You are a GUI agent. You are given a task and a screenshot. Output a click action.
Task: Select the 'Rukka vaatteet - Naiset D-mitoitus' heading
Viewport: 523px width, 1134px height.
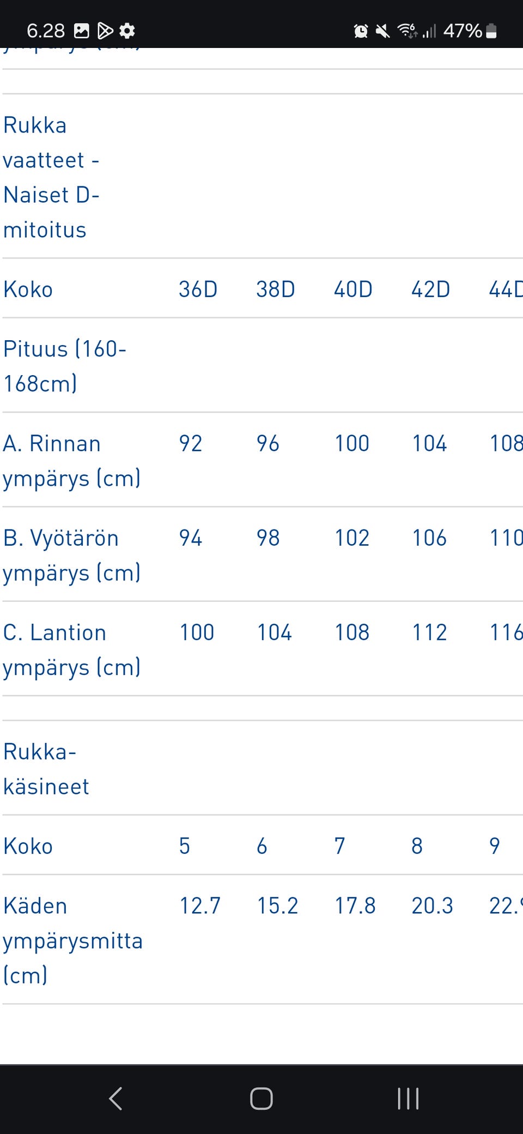(x=51, y=177)
